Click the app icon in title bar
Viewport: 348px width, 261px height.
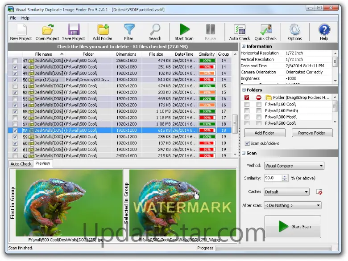point(11,9)
